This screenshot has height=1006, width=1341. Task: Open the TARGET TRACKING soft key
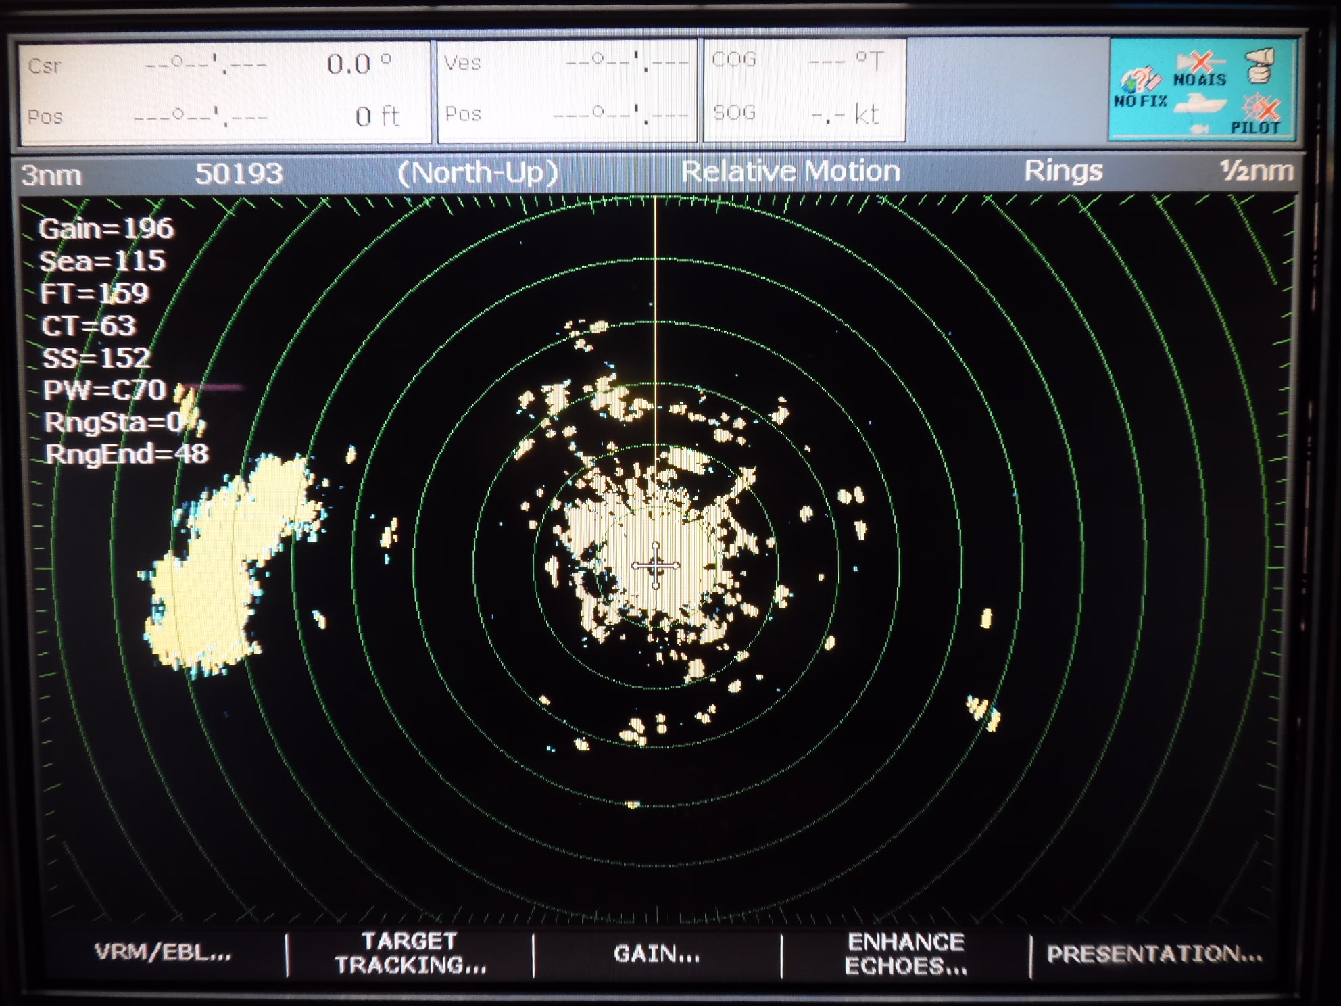click(410, 953)
